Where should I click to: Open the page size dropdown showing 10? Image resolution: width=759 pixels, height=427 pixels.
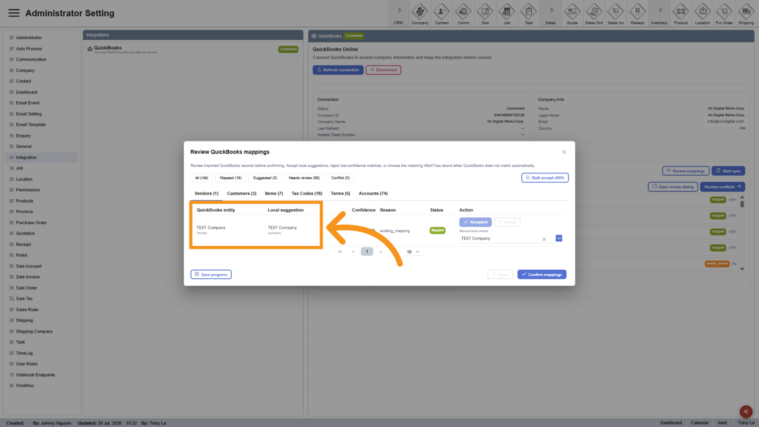tap(413, 252)
